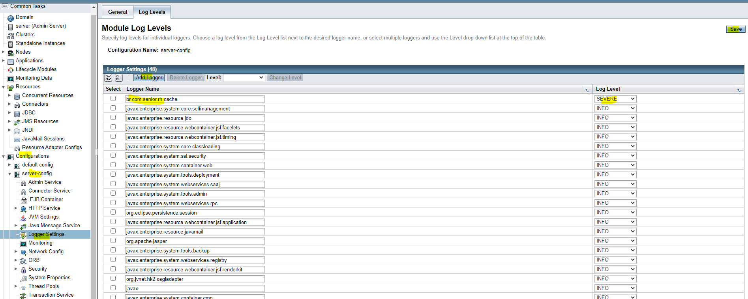Click the JVM Settings Java icon
Screen dimensions: 748x299
23,217
